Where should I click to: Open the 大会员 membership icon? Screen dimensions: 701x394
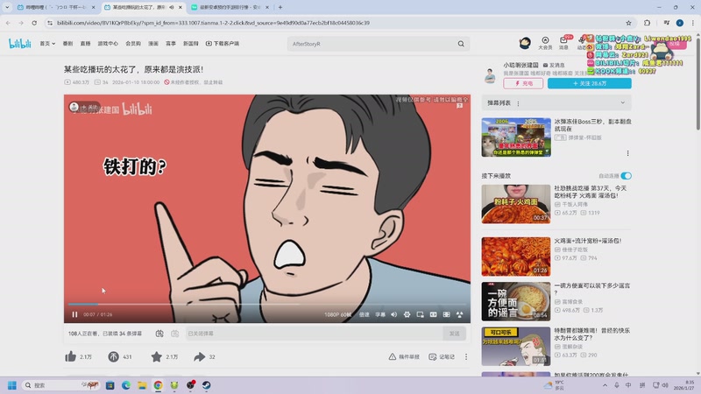tap(545, 43)
